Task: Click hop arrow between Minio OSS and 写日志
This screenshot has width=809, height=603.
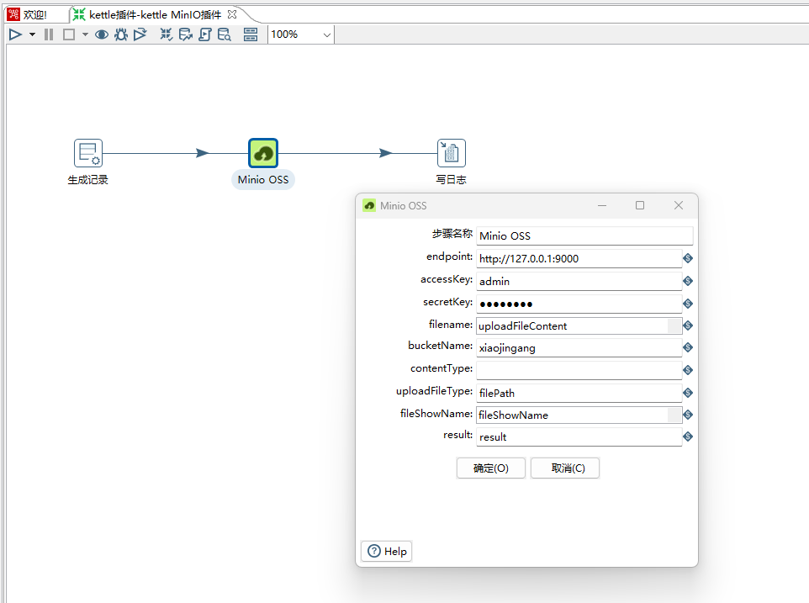Action: coord(385,153)
